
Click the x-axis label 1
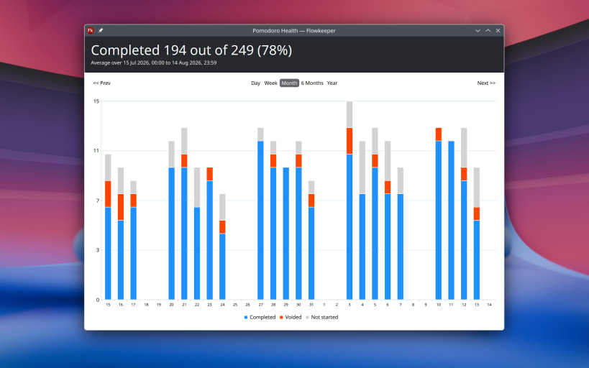[x=324, y=305]
